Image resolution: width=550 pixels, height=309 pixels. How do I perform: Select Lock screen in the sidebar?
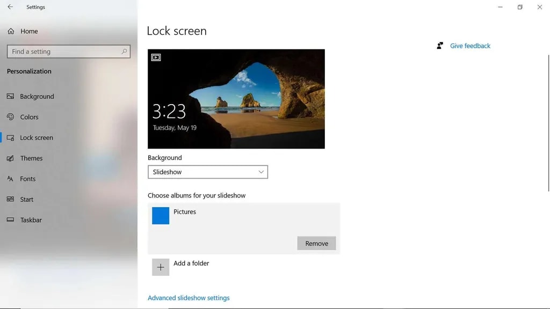[37, 138]
